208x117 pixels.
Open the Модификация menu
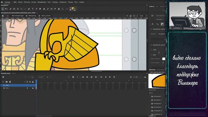[x=42, y=2]
